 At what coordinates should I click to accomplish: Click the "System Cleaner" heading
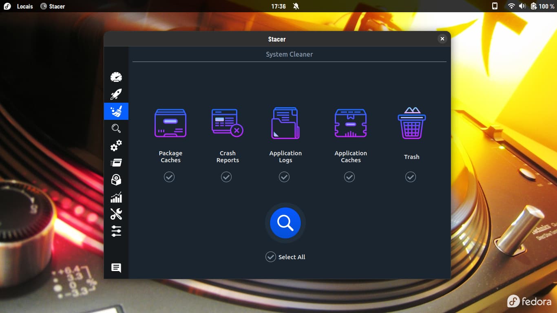point(290,54)
